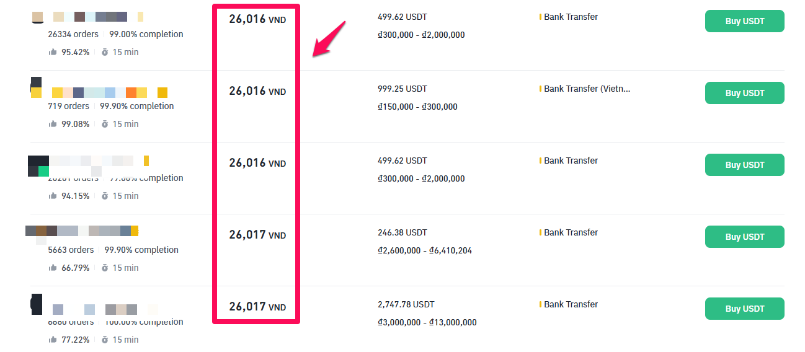Click the 26,016 VND price beside 999.25 USDT
This screenshot has width=805, height=352.
(257, 91)
